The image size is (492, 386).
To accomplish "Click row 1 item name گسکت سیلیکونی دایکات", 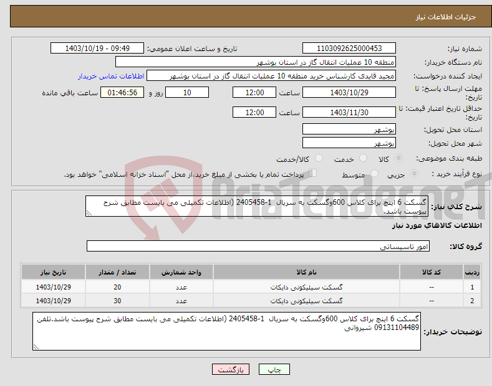I will pos(306,287).
